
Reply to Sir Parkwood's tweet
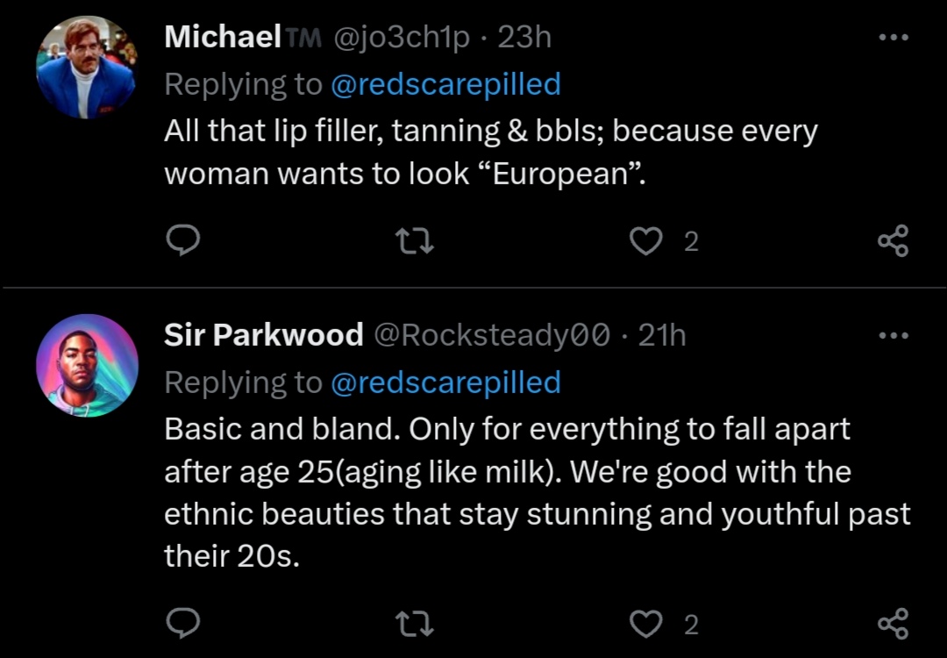coord(184,624)
